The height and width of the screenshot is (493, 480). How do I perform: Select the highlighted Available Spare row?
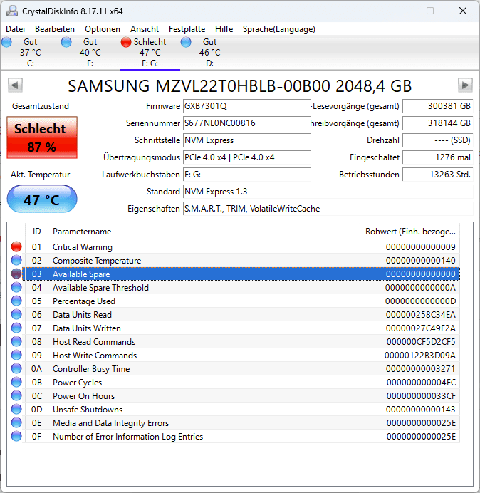(x=234, y=274)
